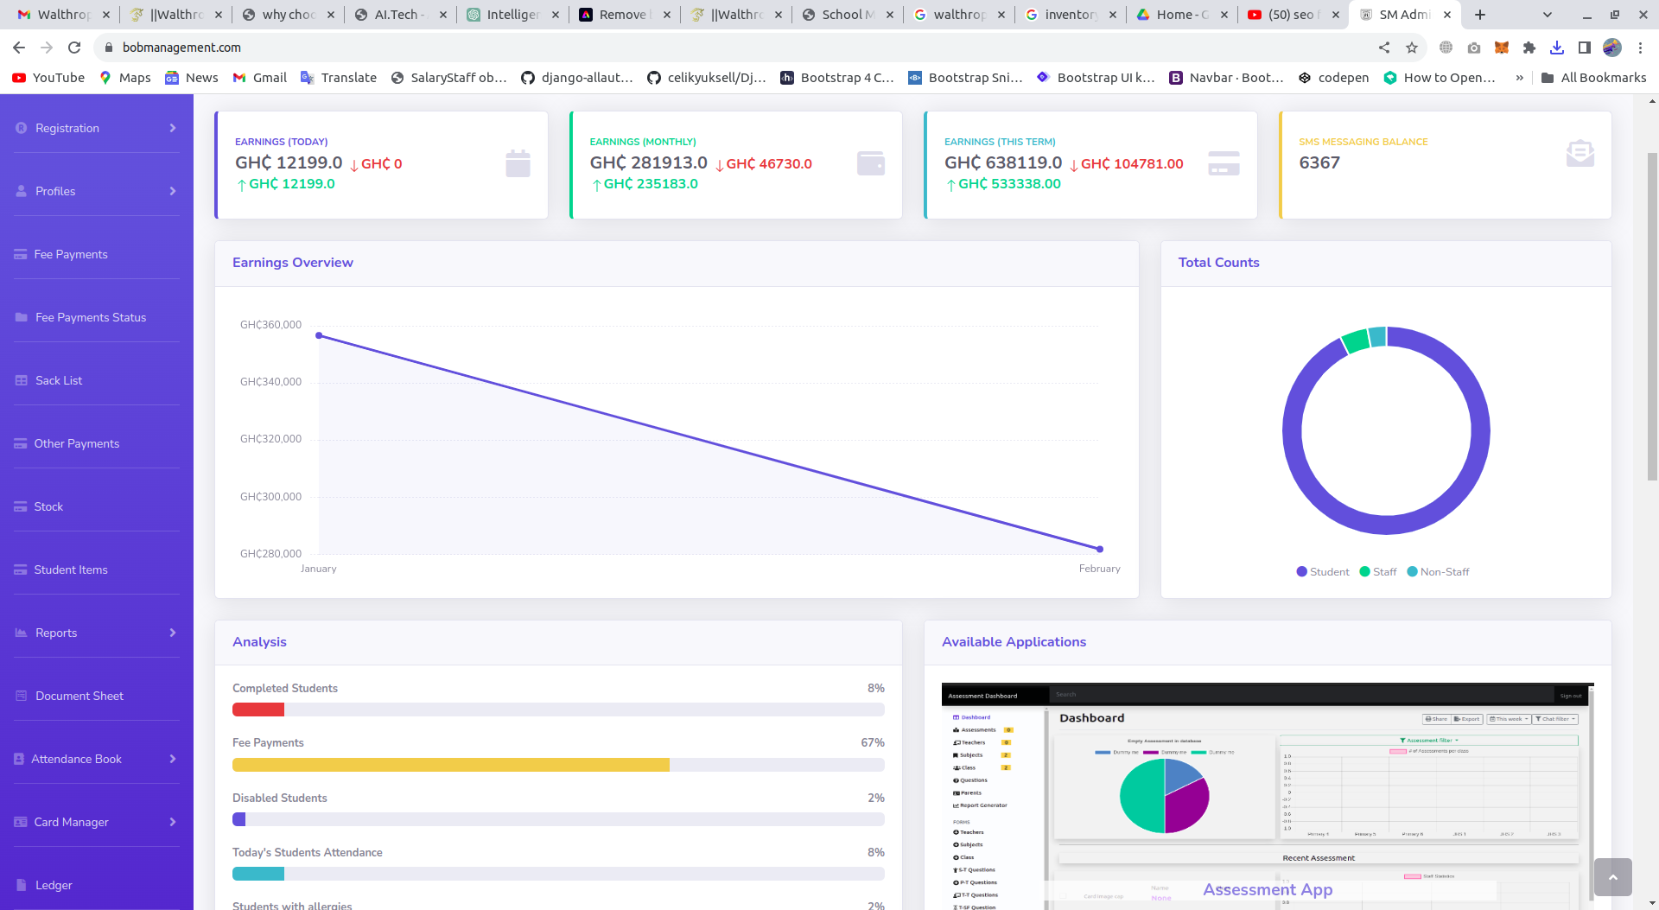The height and width of the screenshot is (910, 1659).
Task: Click the wallet icon in Earnings Monthly card
Action: [870, 163]
